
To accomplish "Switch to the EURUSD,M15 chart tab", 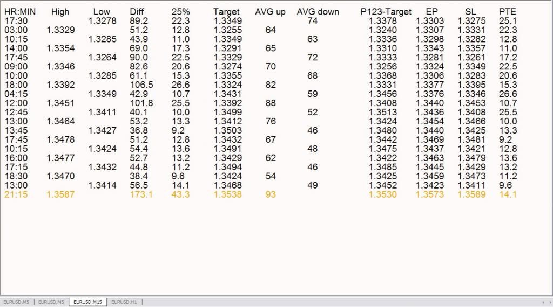I will tap(88, 302).
